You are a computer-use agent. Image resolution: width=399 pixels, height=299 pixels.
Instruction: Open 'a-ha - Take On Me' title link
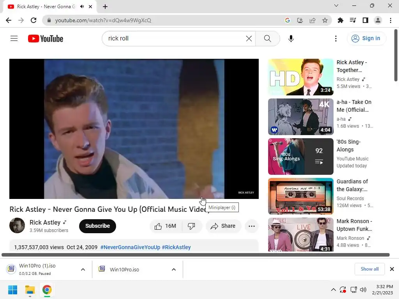coord(354,106)
